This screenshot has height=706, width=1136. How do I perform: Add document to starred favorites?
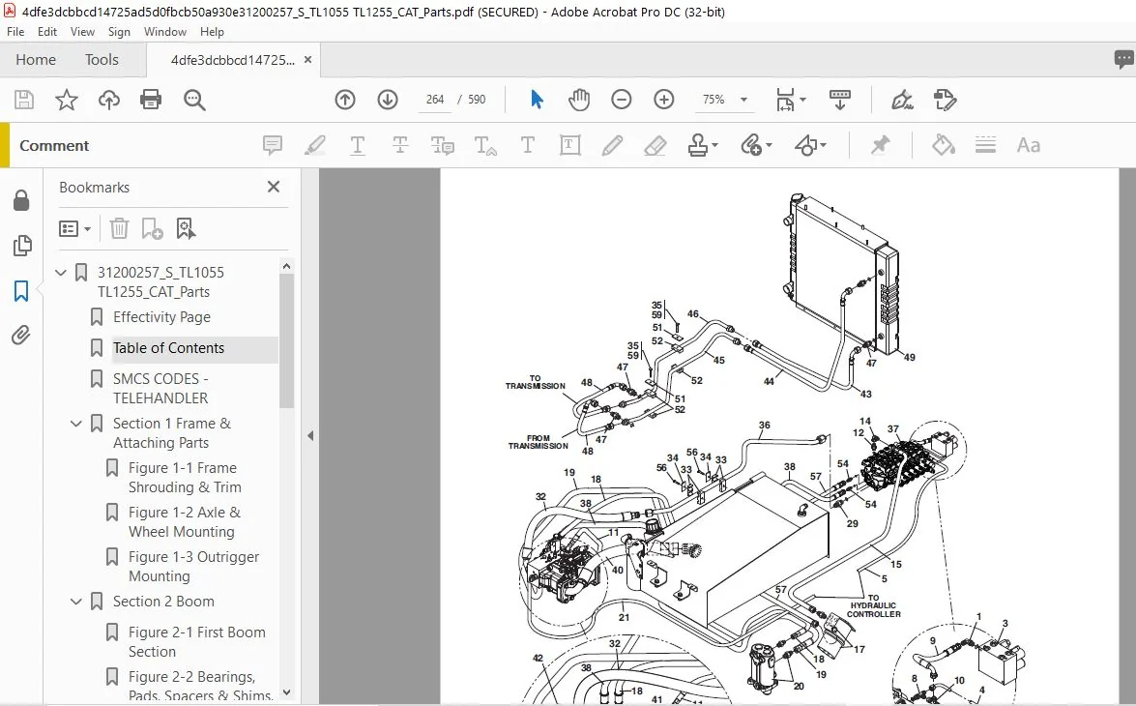67,100
